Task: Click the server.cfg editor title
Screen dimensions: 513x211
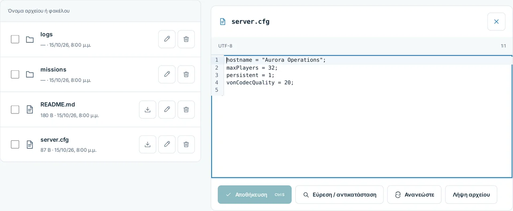Action: click(250, 22)
